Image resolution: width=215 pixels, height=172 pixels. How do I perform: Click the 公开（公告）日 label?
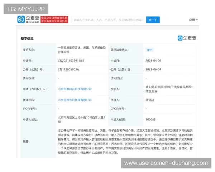click(x=121, y=70)
